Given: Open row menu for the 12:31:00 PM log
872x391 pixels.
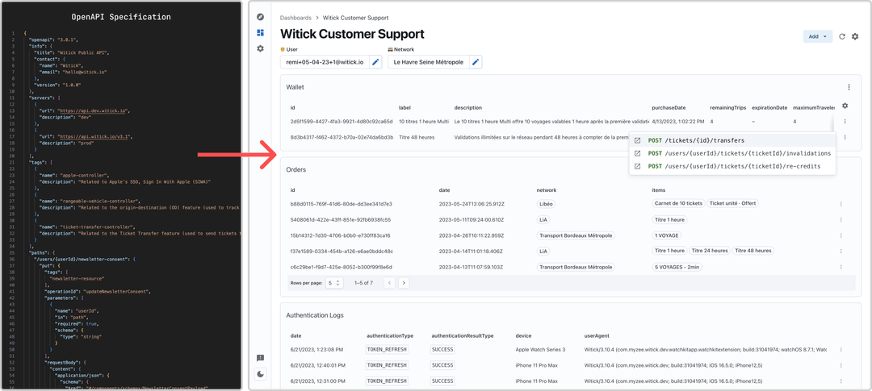Looking at the screenshot, I should tap(841, 381).
